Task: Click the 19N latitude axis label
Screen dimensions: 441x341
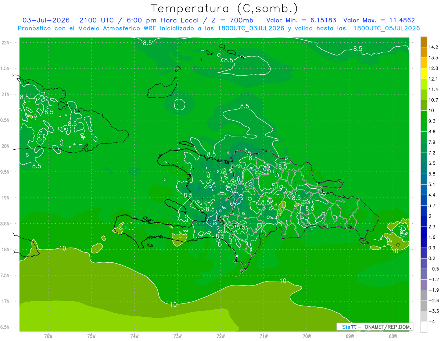Action: [6, 198]
